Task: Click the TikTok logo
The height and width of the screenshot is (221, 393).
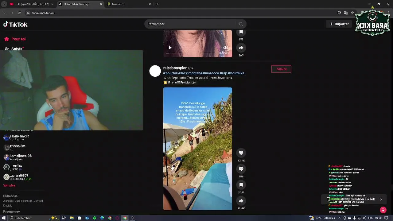Action: click(x=15, y=24)
